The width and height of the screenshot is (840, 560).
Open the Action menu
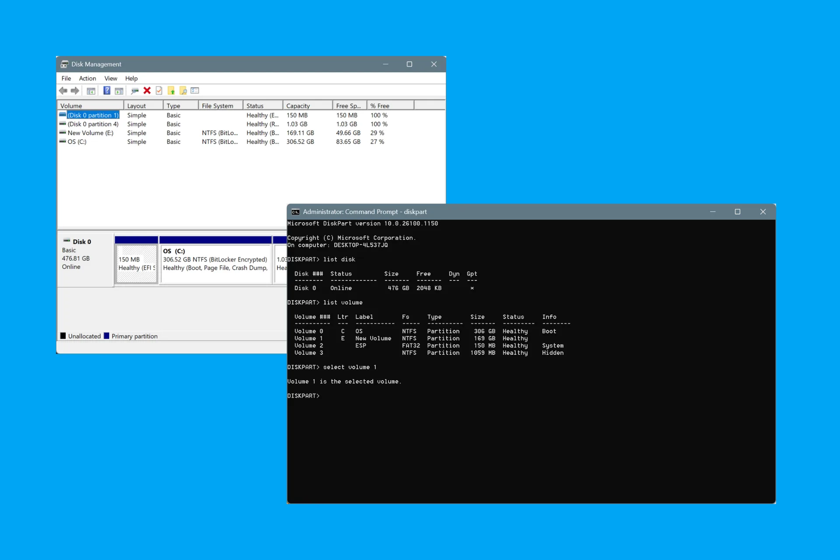coord(87,78)
